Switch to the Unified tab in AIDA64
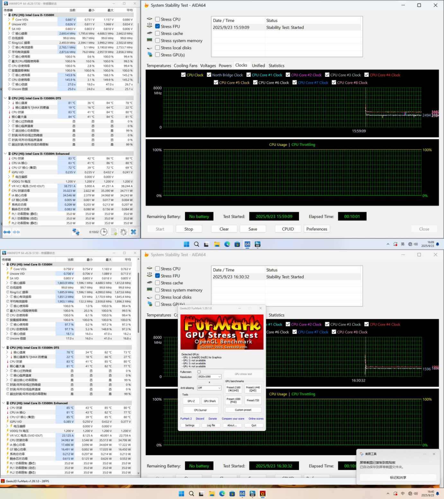444x499 pixels. (x=258, y=66)
